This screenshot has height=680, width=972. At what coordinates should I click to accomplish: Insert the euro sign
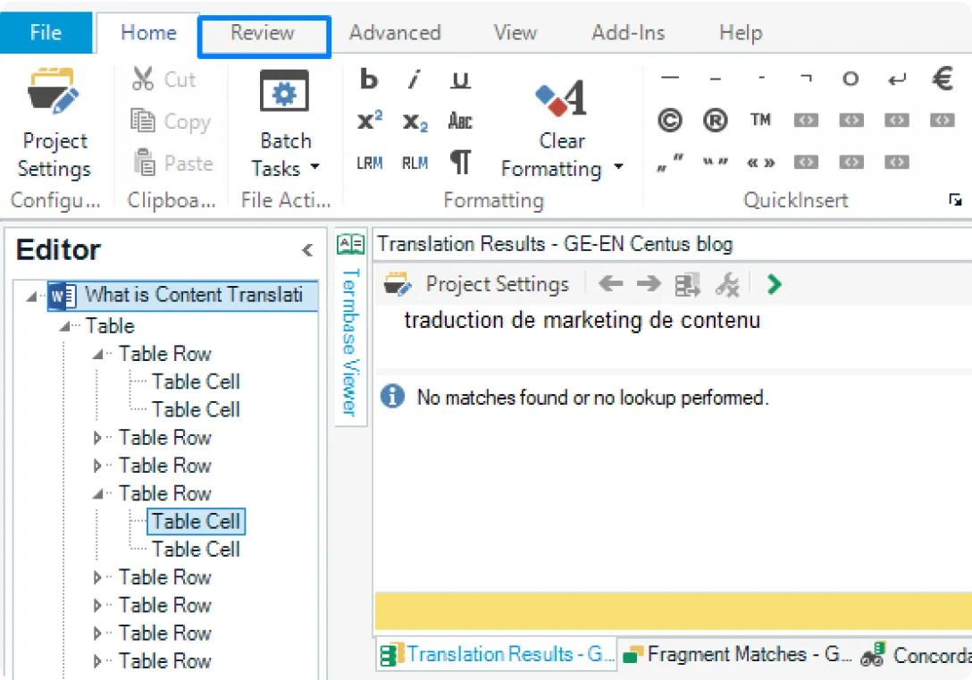943,80
